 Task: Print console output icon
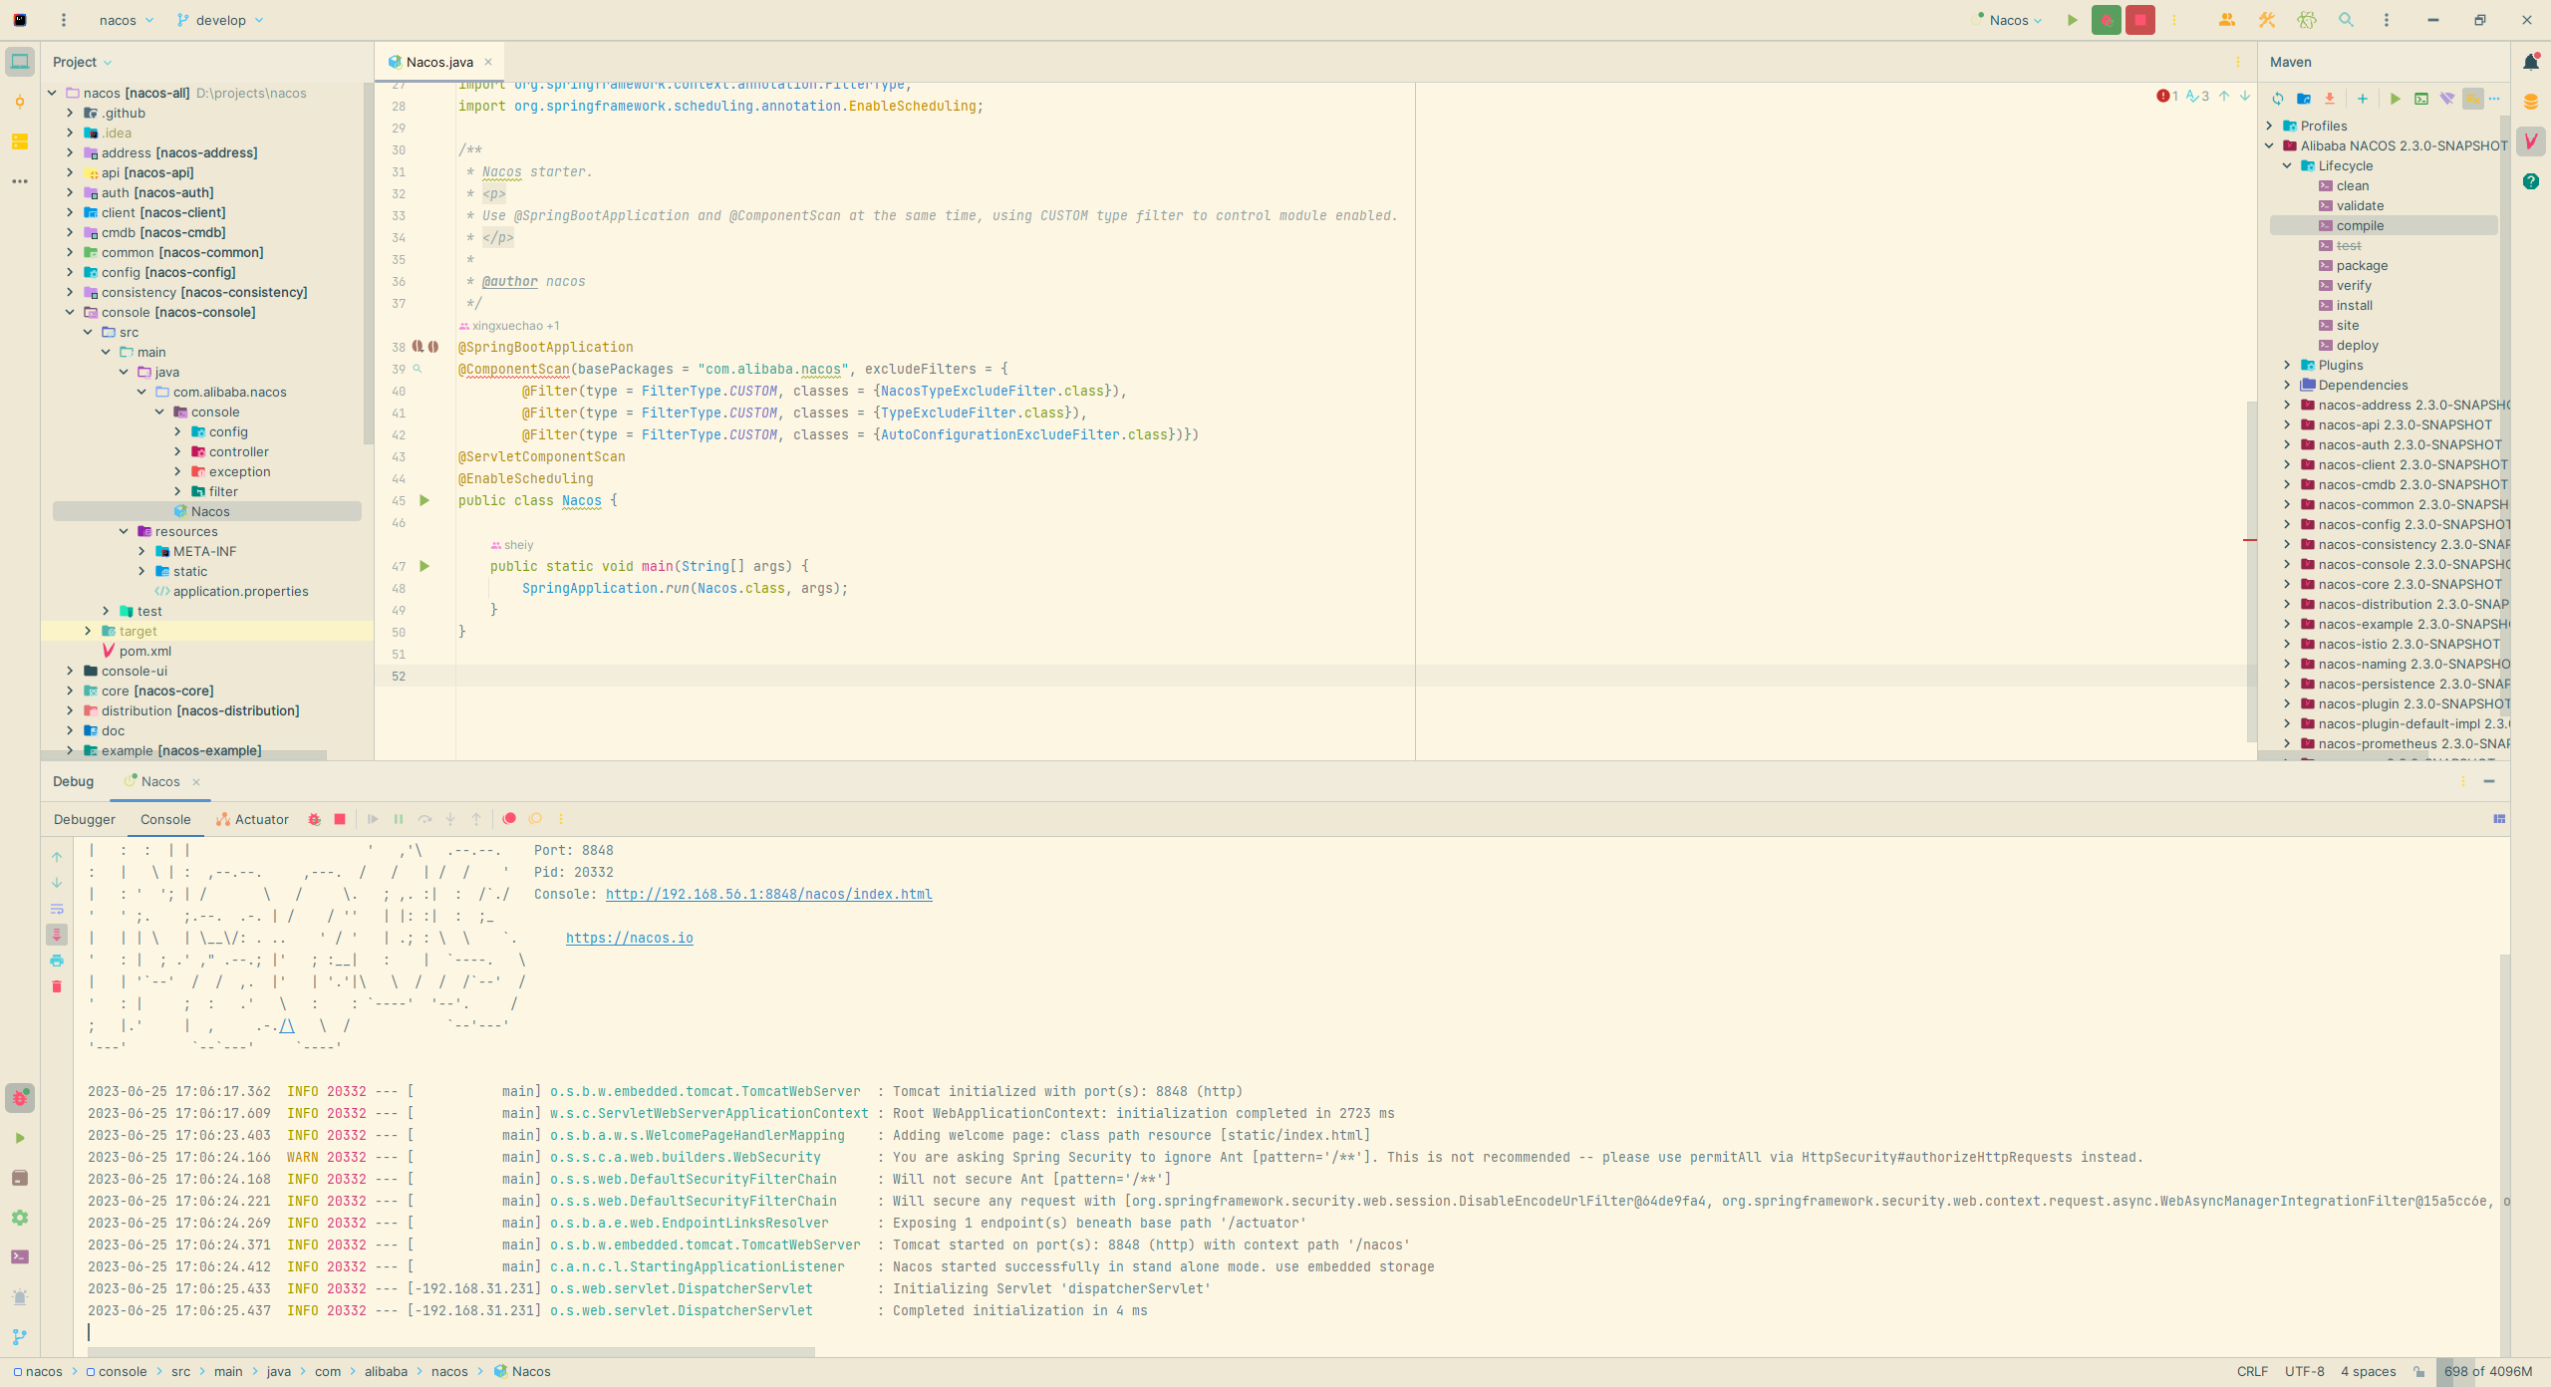pyautogui.click(x=57, y=961)
